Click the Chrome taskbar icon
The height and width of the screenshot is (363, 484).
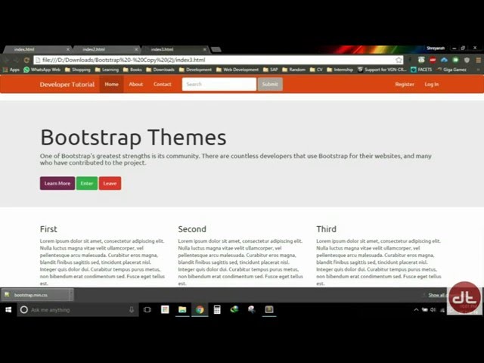(200, 309)
